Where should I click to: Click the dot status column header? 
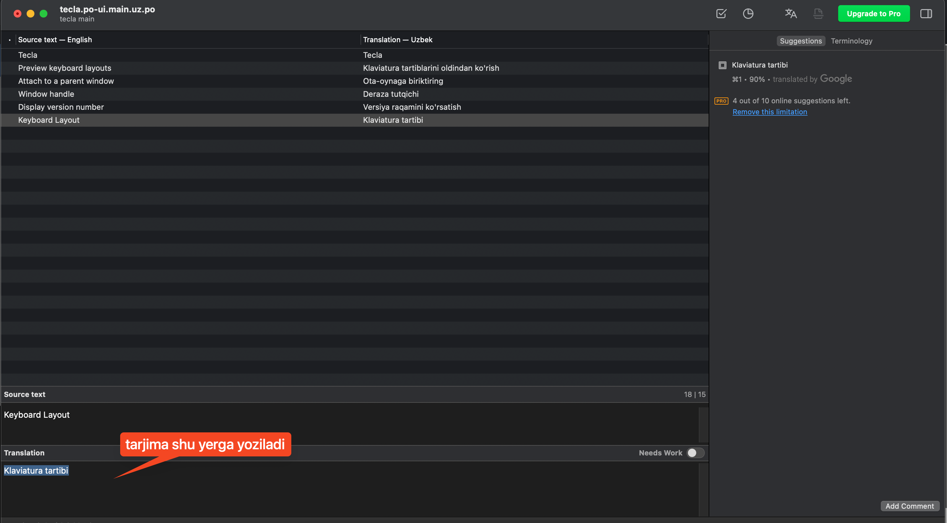[9, 40]
